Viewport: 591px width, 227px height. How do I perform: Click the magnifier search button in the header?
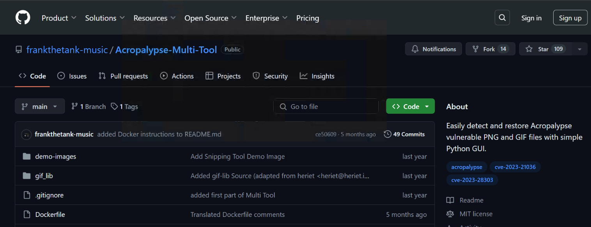[502, 18]
